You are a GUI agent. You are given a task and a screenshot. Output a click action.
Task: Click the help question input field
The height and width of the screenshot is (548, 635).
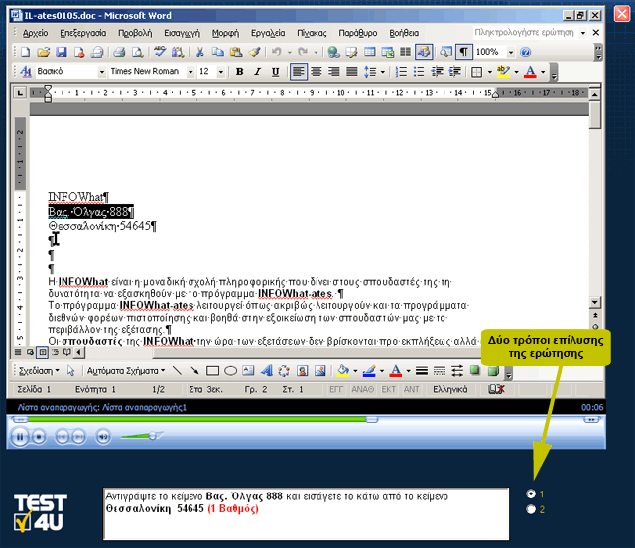click(525, 32)
